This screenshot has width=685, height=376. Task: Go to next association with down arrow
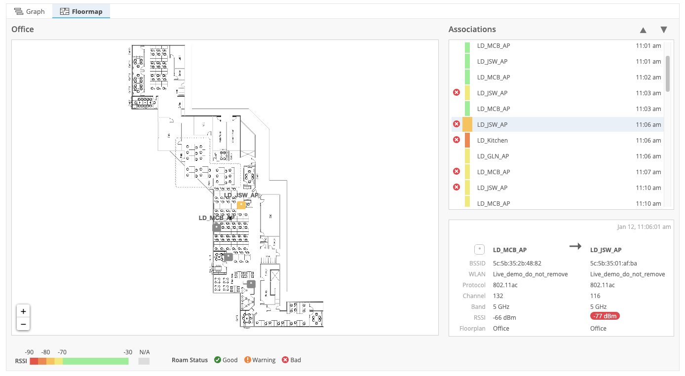pyautogui.click(x=664, y=30)
